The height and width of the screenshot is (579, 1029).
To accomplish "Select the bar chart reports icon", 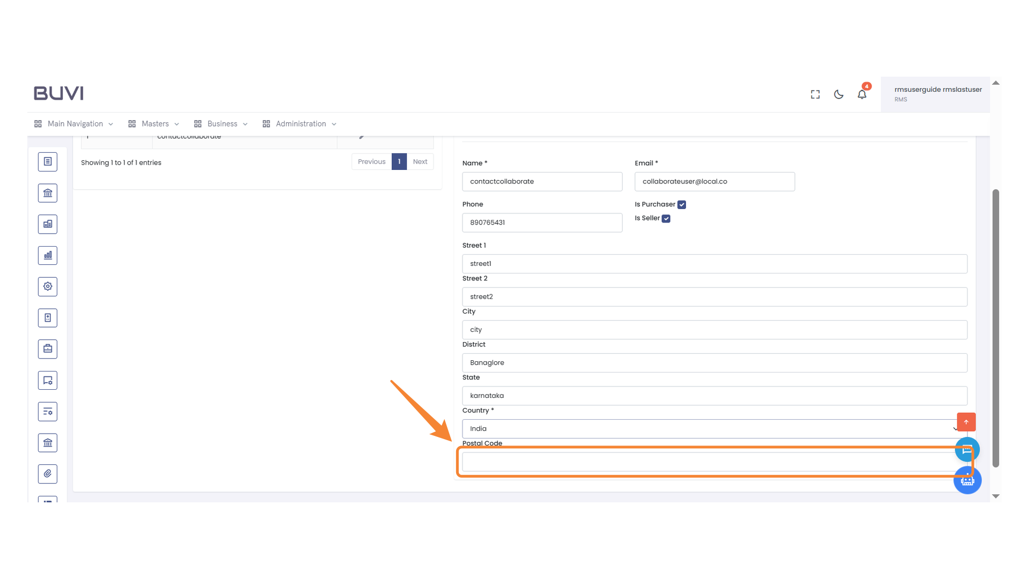I will 48,255.
